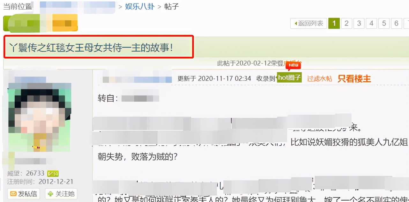This screenshot has width=409, height=202.
Task: Go to page 3
Action: tap(359, 23)
